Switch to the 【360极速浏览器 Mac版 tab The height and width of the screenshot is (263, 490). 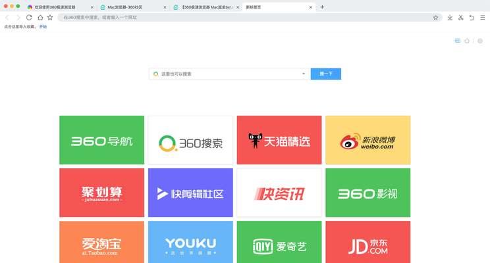tap(207, 7)
